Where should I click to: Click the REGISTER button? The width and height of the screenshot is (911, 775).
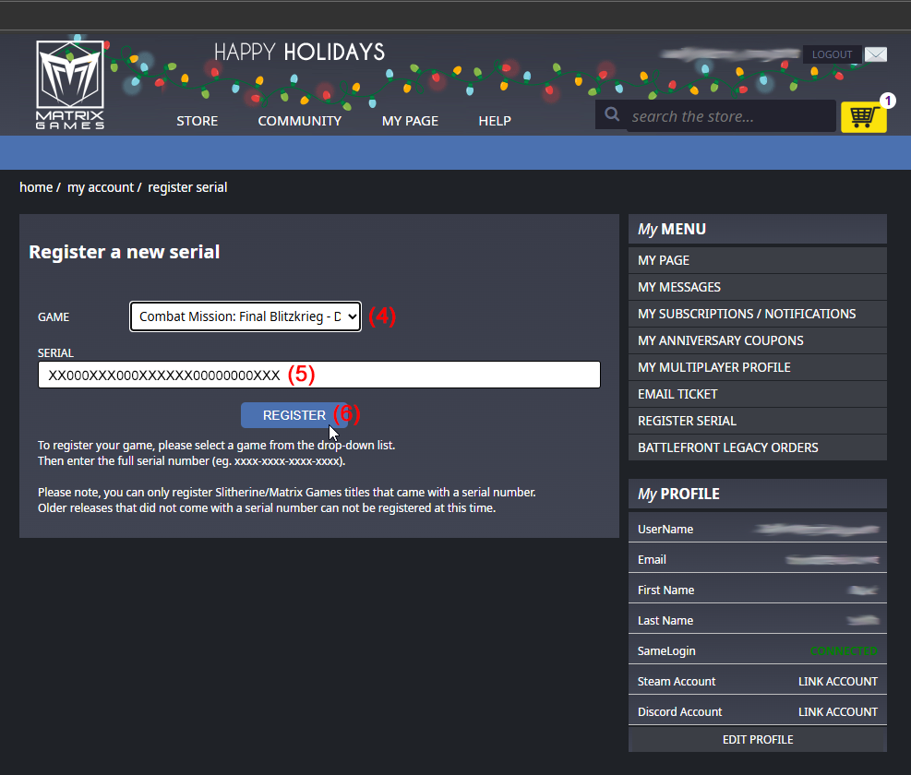point(294,415)
